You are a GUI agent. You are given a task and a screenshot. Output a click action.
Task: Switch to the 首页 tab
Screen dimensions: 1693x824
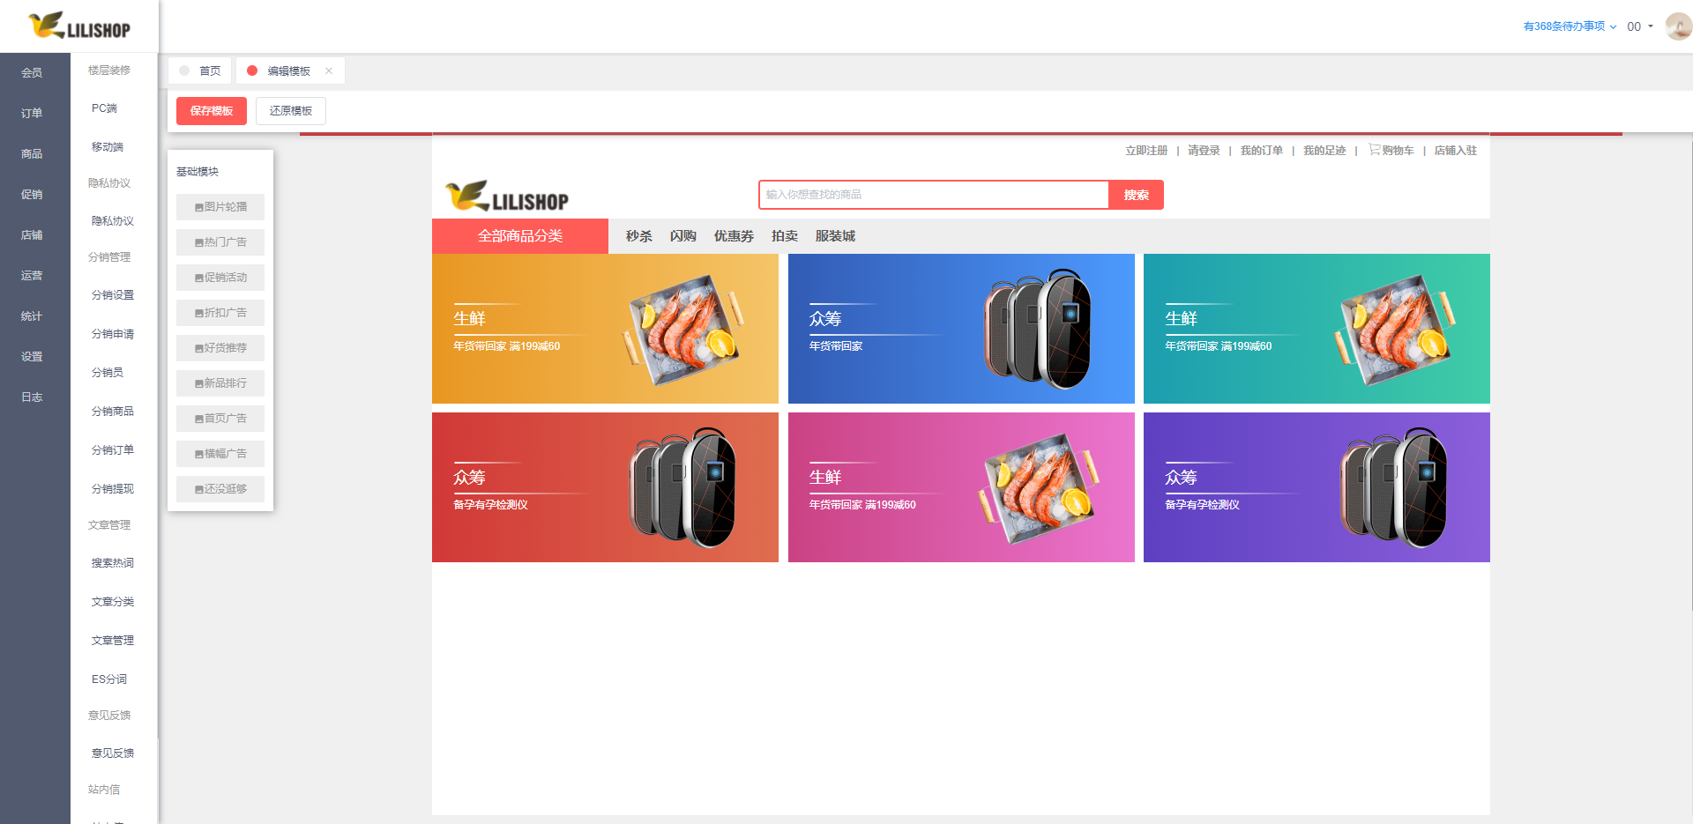pyautogui.click(x=200, y=71)
